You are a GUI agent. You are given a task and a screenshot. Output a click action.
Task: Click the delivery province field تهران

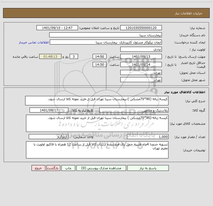141,73
